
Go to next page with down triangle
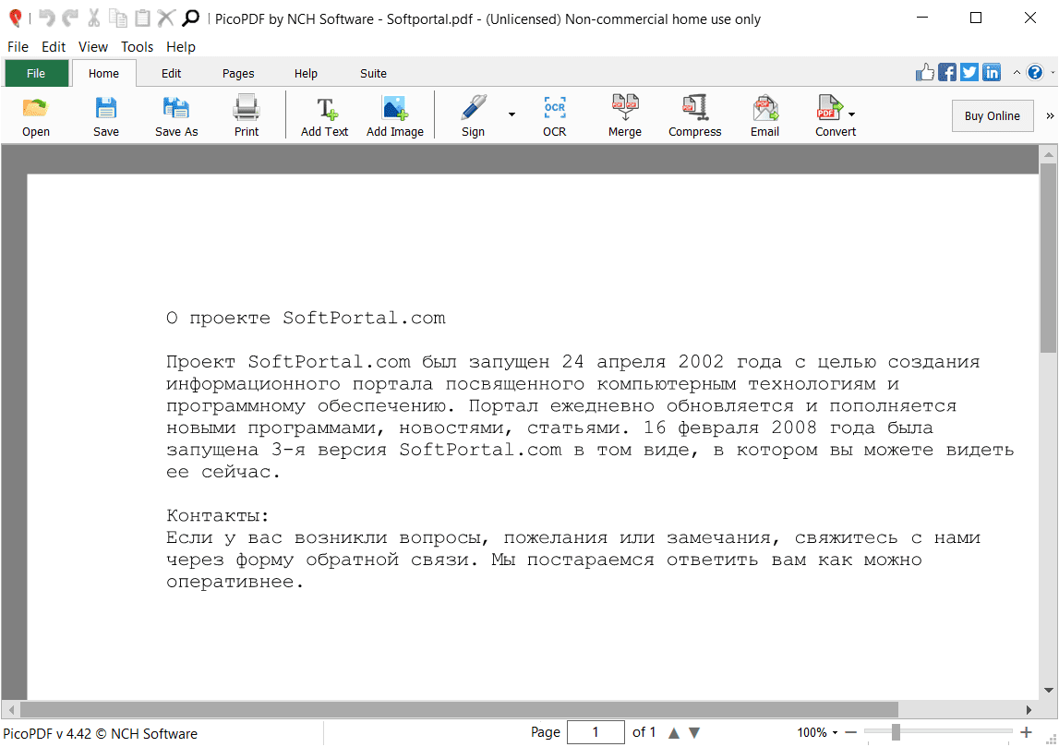693,733
